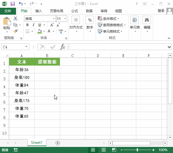Save the workbook using the floppy disk icon

[12, 4]
